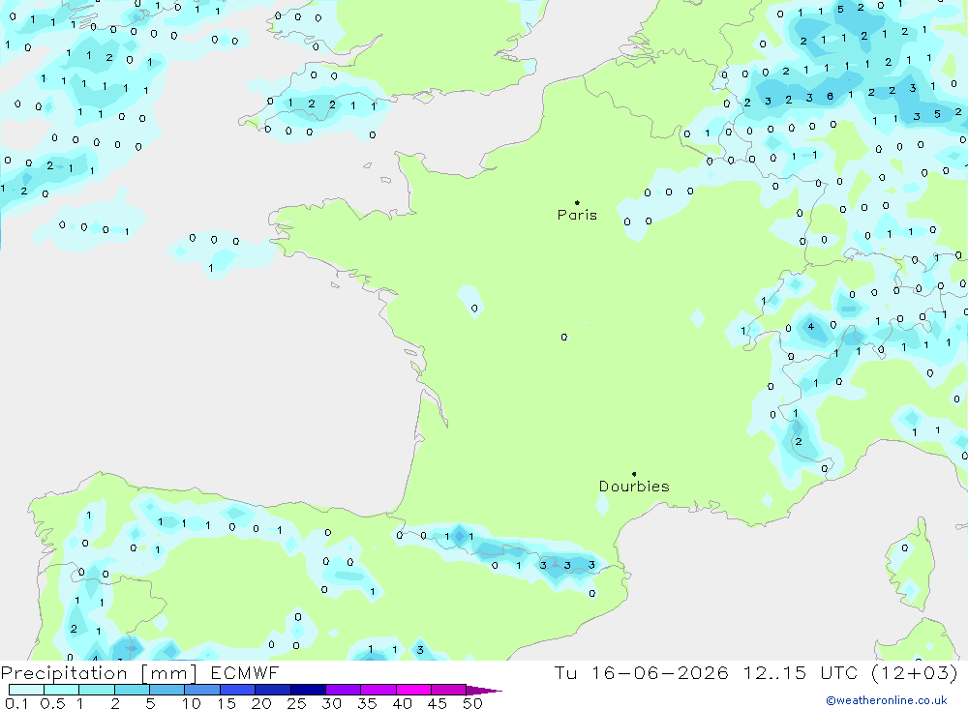Select the 45 mm magenta legend swatch

(x=448, y=690)
